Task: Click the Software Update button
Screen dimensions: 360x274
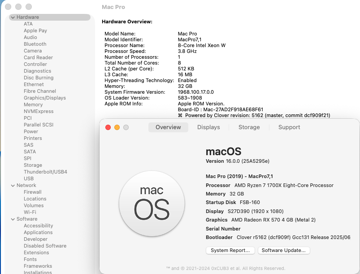Action: click(x=284, y=250)
